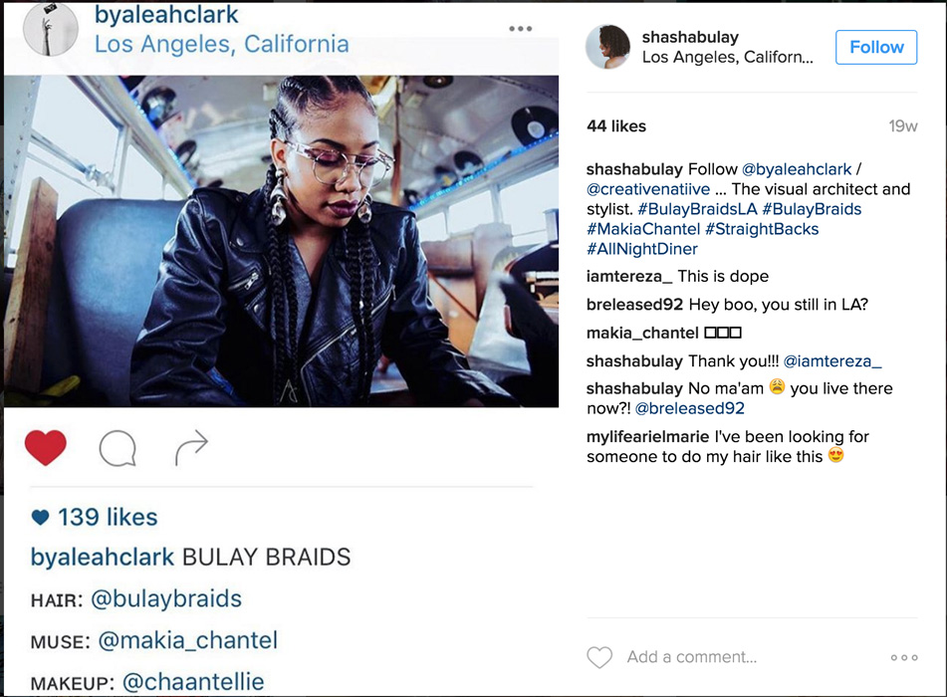Open the @creativenatiive mention in caption

pos(648,189)
